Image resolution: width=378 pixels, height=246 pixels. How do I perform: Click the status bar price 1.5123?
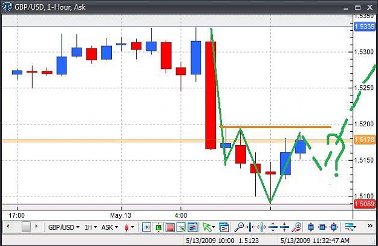click(x=249, y=241)
